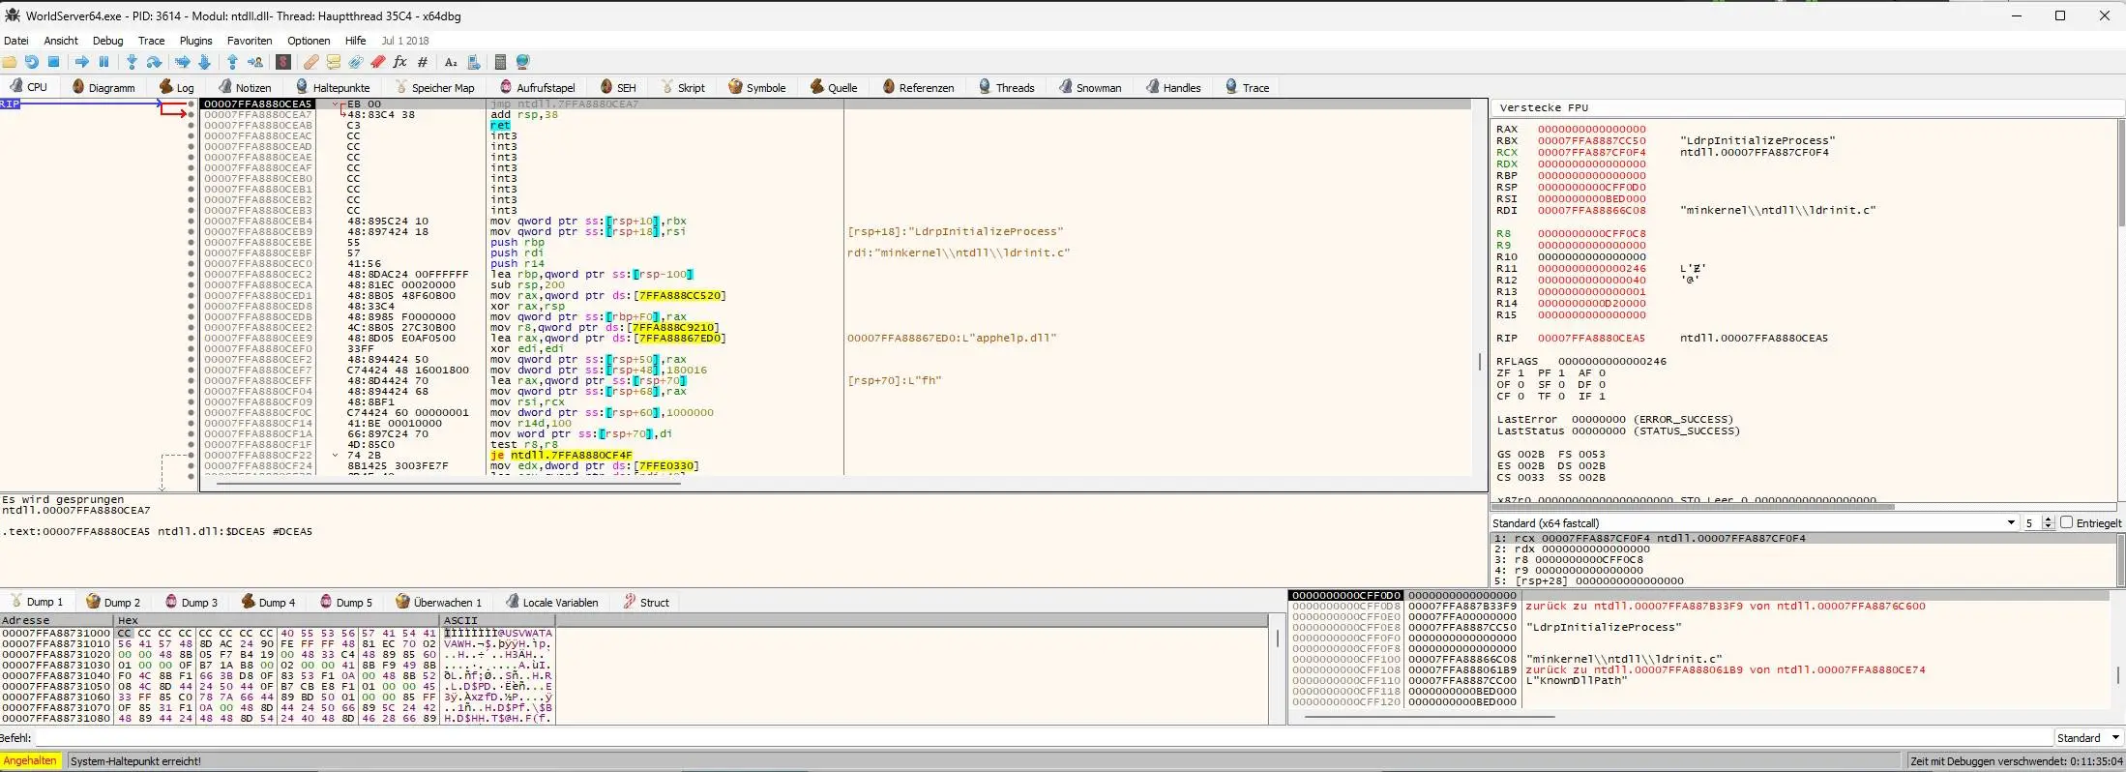
Task: Stop debugging with the blue square icon
Action: click(54, 62)
